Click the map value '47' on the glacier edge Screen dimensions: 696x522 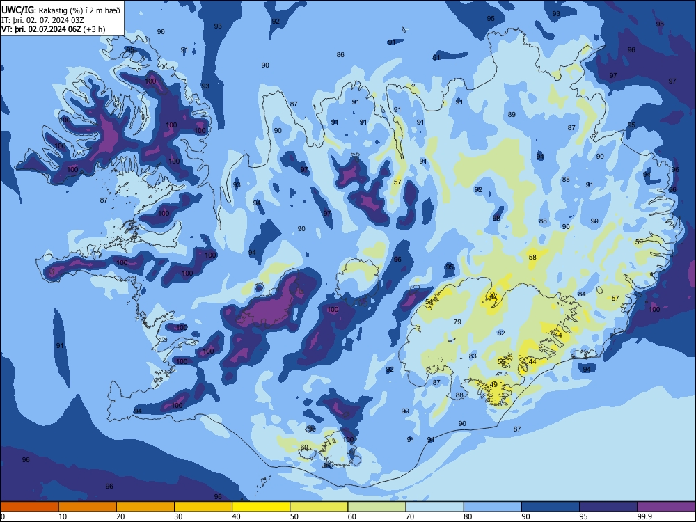click(493, 296)
